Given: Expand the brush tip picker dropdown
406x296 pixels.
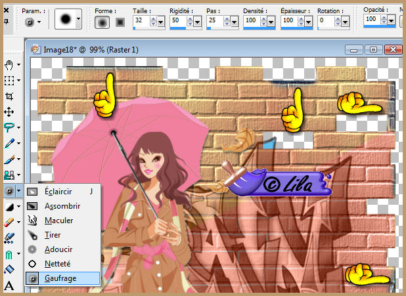Looking at the screenshot, I should 79,20.
